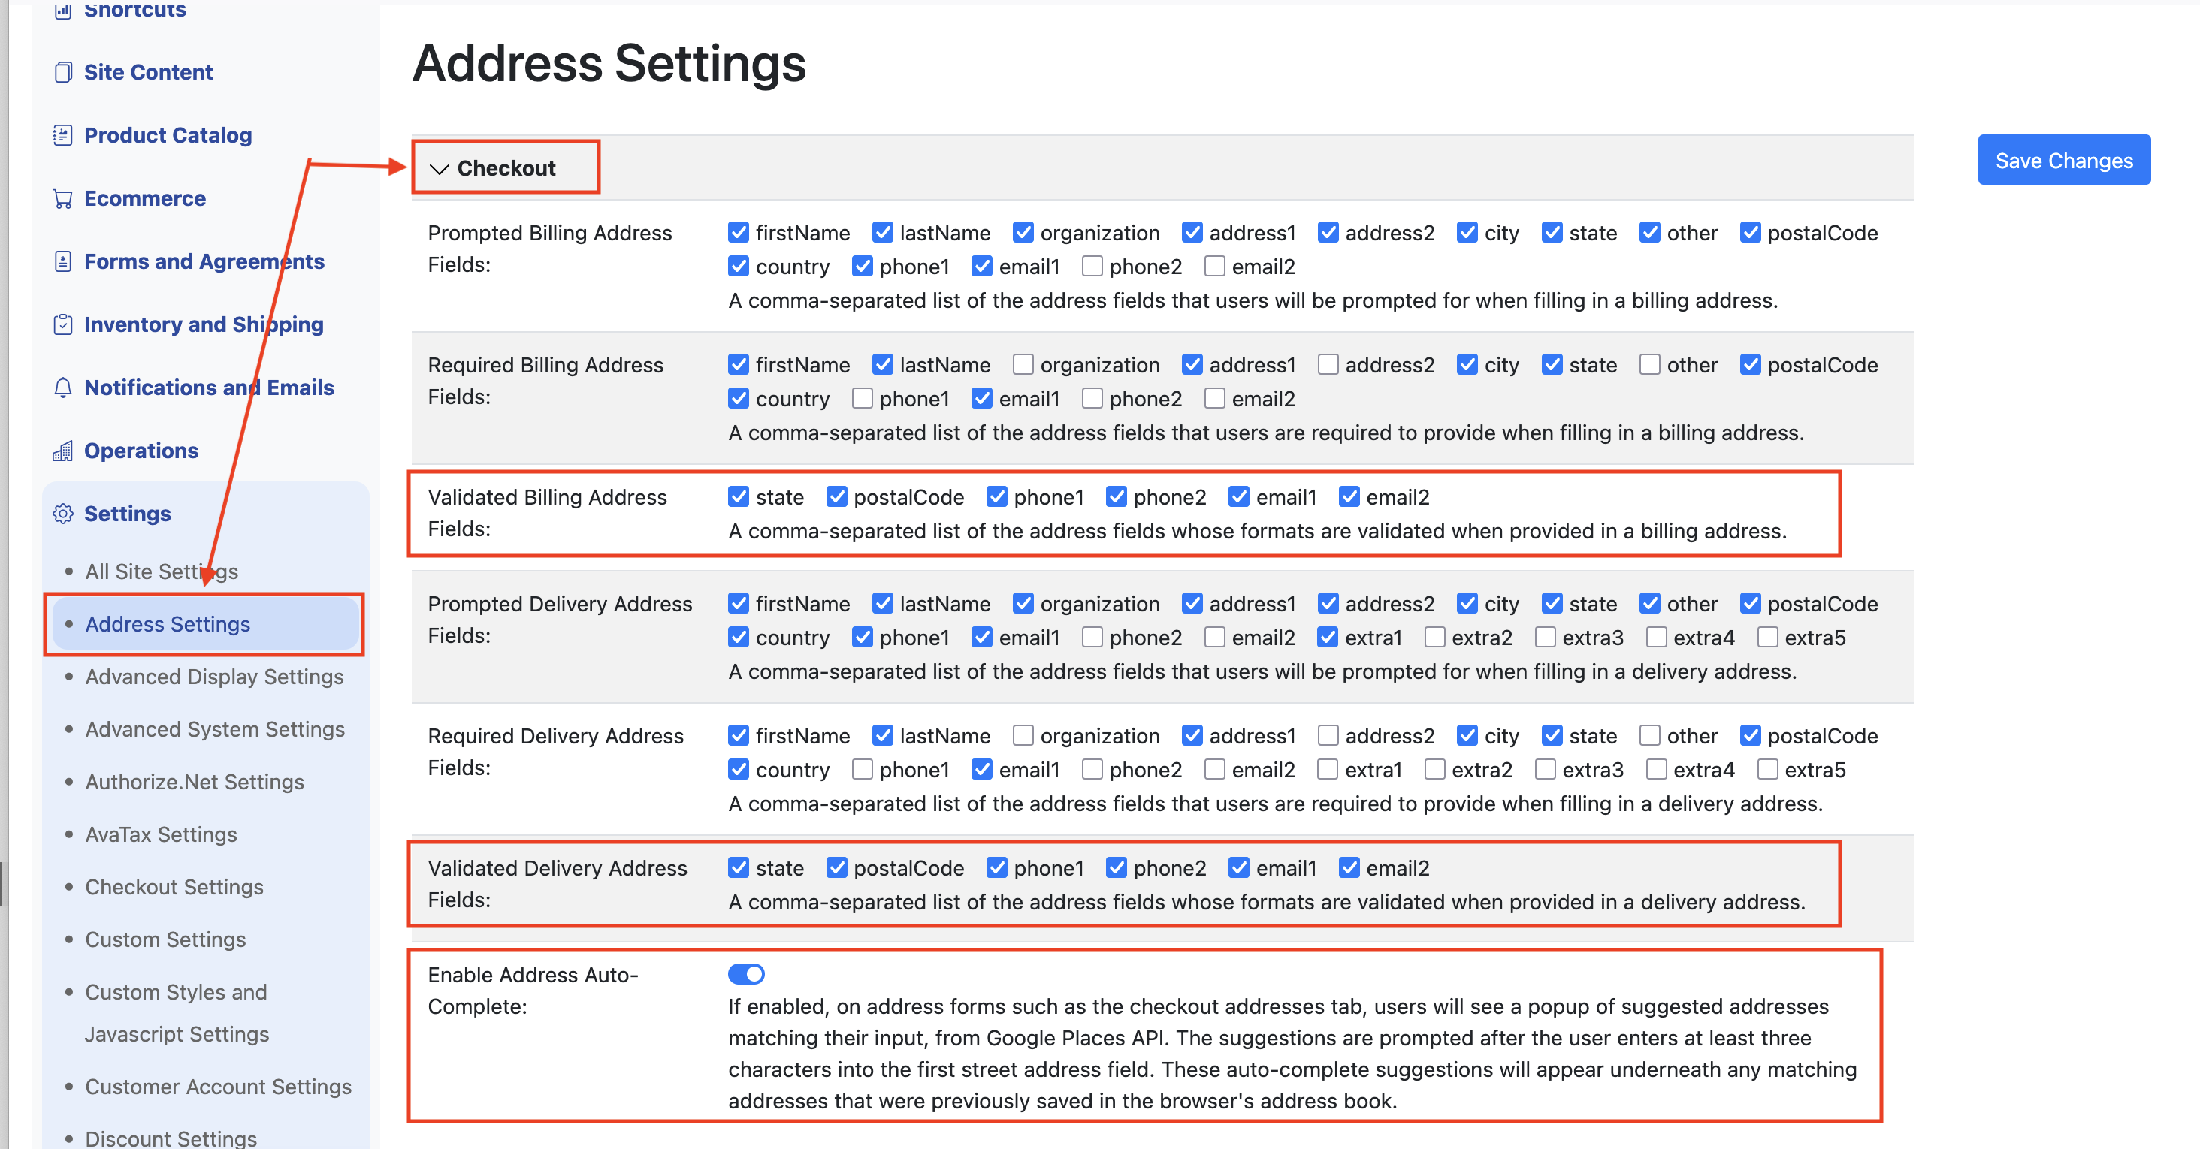Click the Site Content page icon
2200x1149 pixels.
62,73
